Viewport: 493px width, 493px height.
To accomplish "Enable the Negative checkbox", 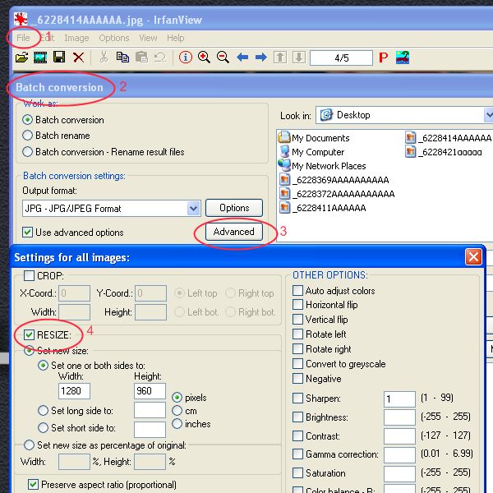I will pyautogui.click(x=297, y=378).
